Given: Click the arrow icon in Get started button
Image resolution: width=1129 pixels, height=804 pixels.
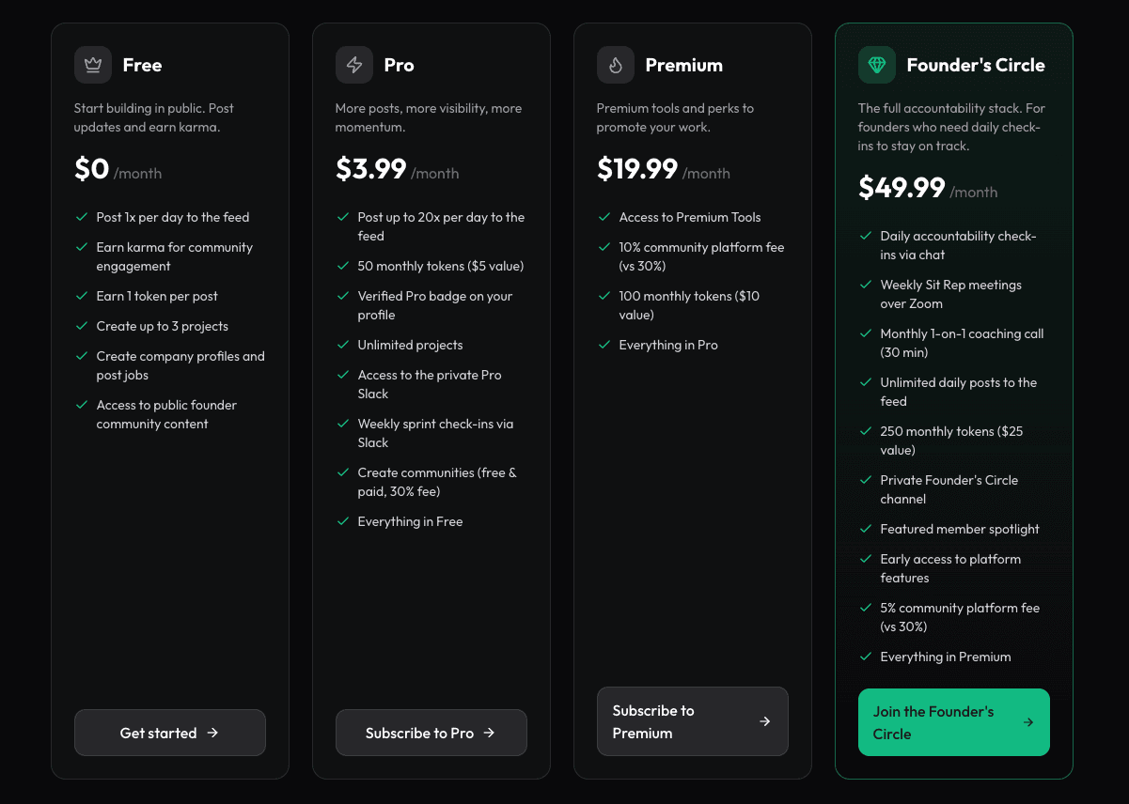Looking at the screenshot, I should point(212,733).
